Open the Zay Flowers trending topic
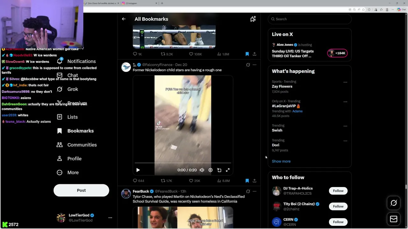 (x=282, y=87)
